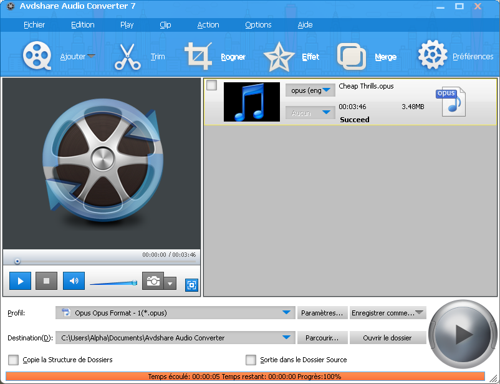Expand the Enregistrer comme dropdown
The image size is (500, 384).
coord(420,312)
